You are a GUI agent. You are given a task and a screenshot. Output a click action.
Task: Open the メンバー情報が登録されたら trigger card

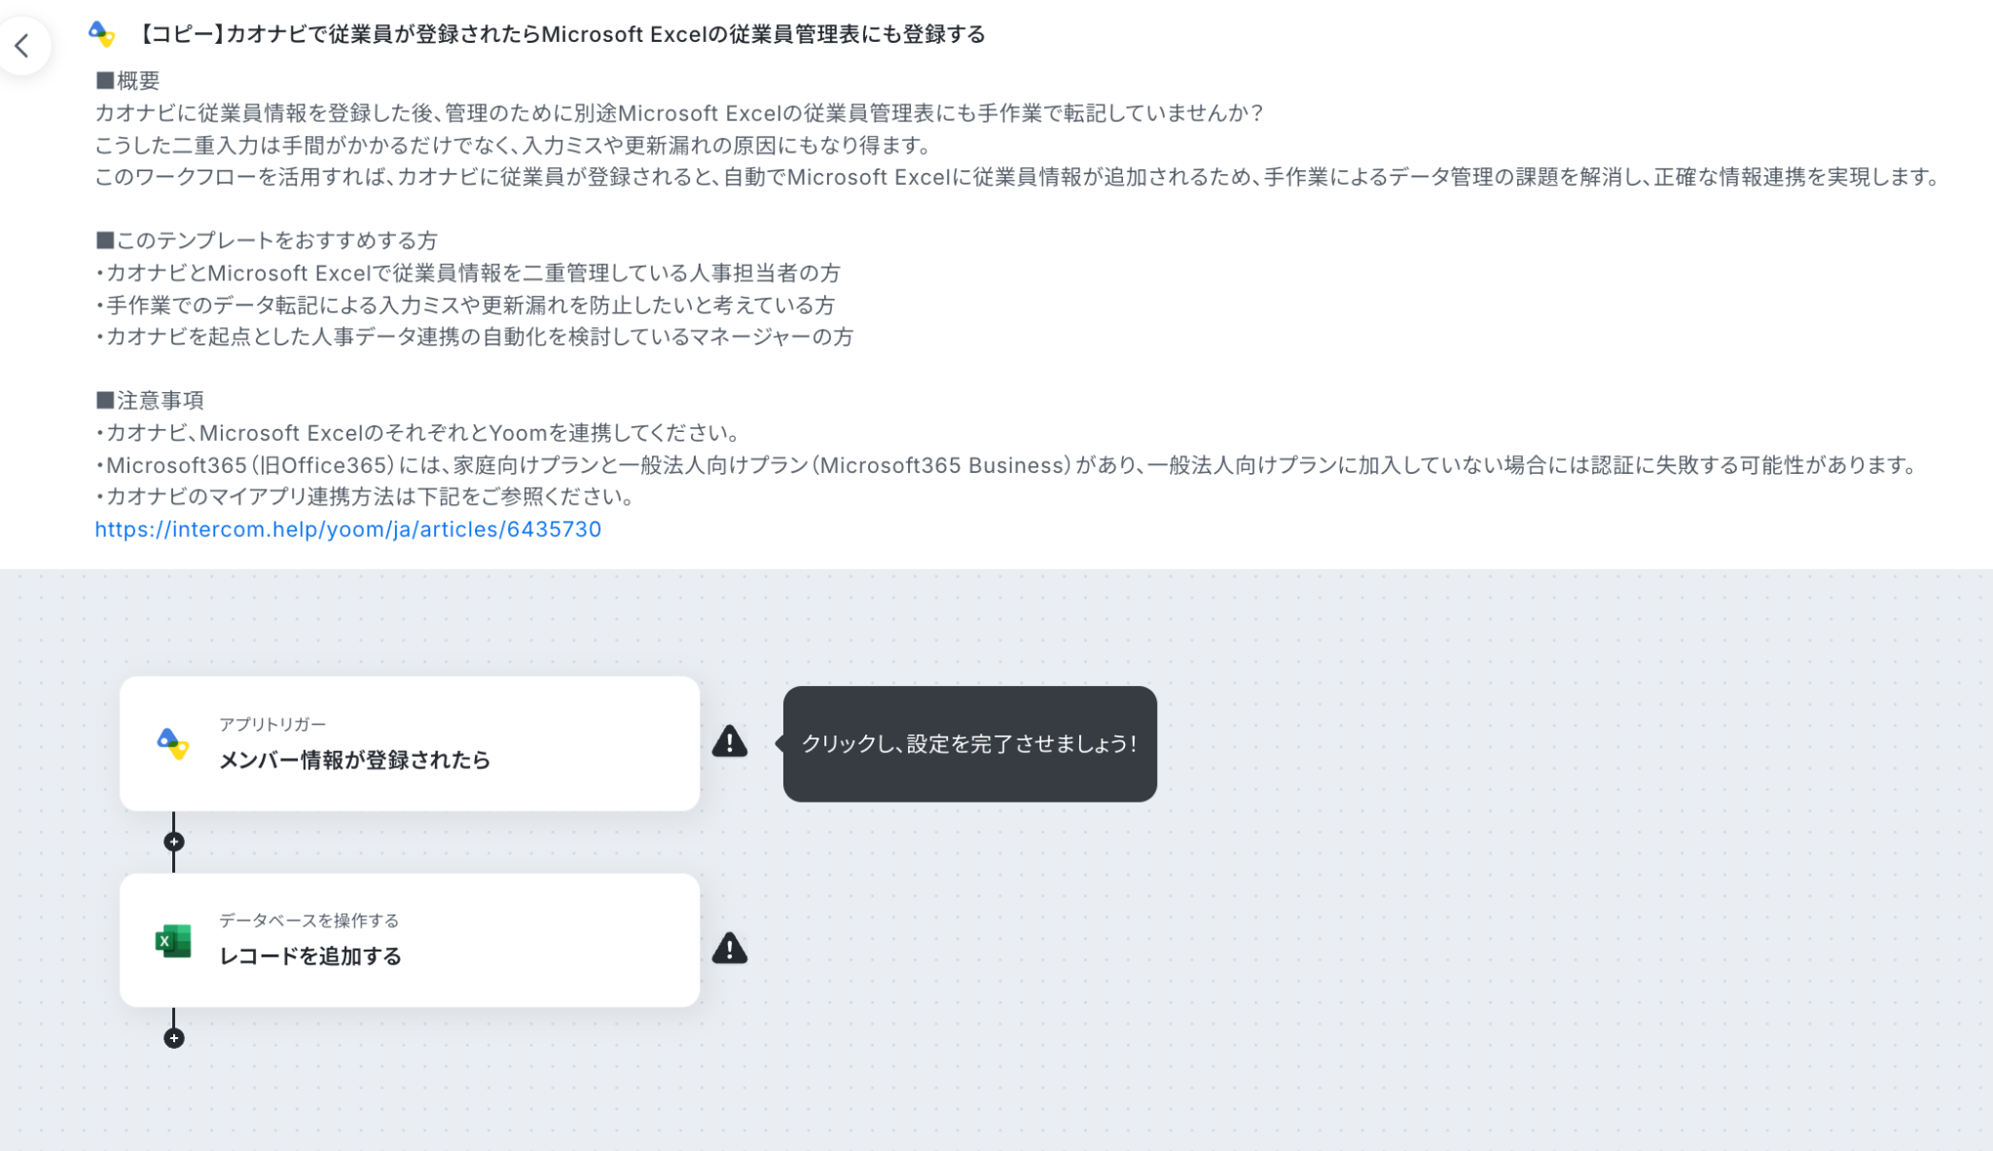tap(410, 743)
